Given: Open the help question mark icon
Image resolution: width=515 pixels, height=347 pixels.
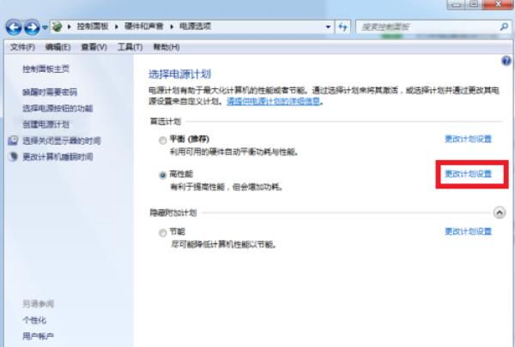Looking at the screenshot, I should click(x=506, y=61).
